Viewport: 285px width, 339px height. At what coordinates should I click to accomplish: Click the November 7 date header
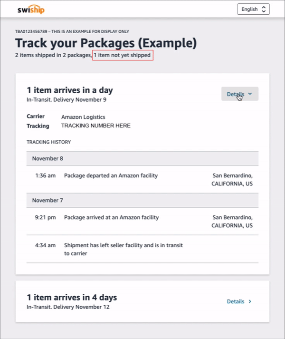[x=47, y=200]
